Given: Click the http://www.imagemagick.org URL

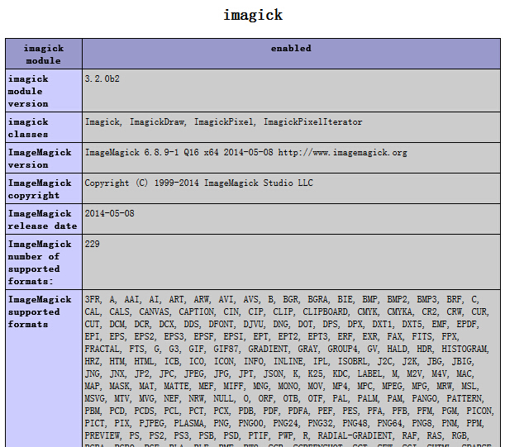Looking at the screenshot, I should click(342, 152).
